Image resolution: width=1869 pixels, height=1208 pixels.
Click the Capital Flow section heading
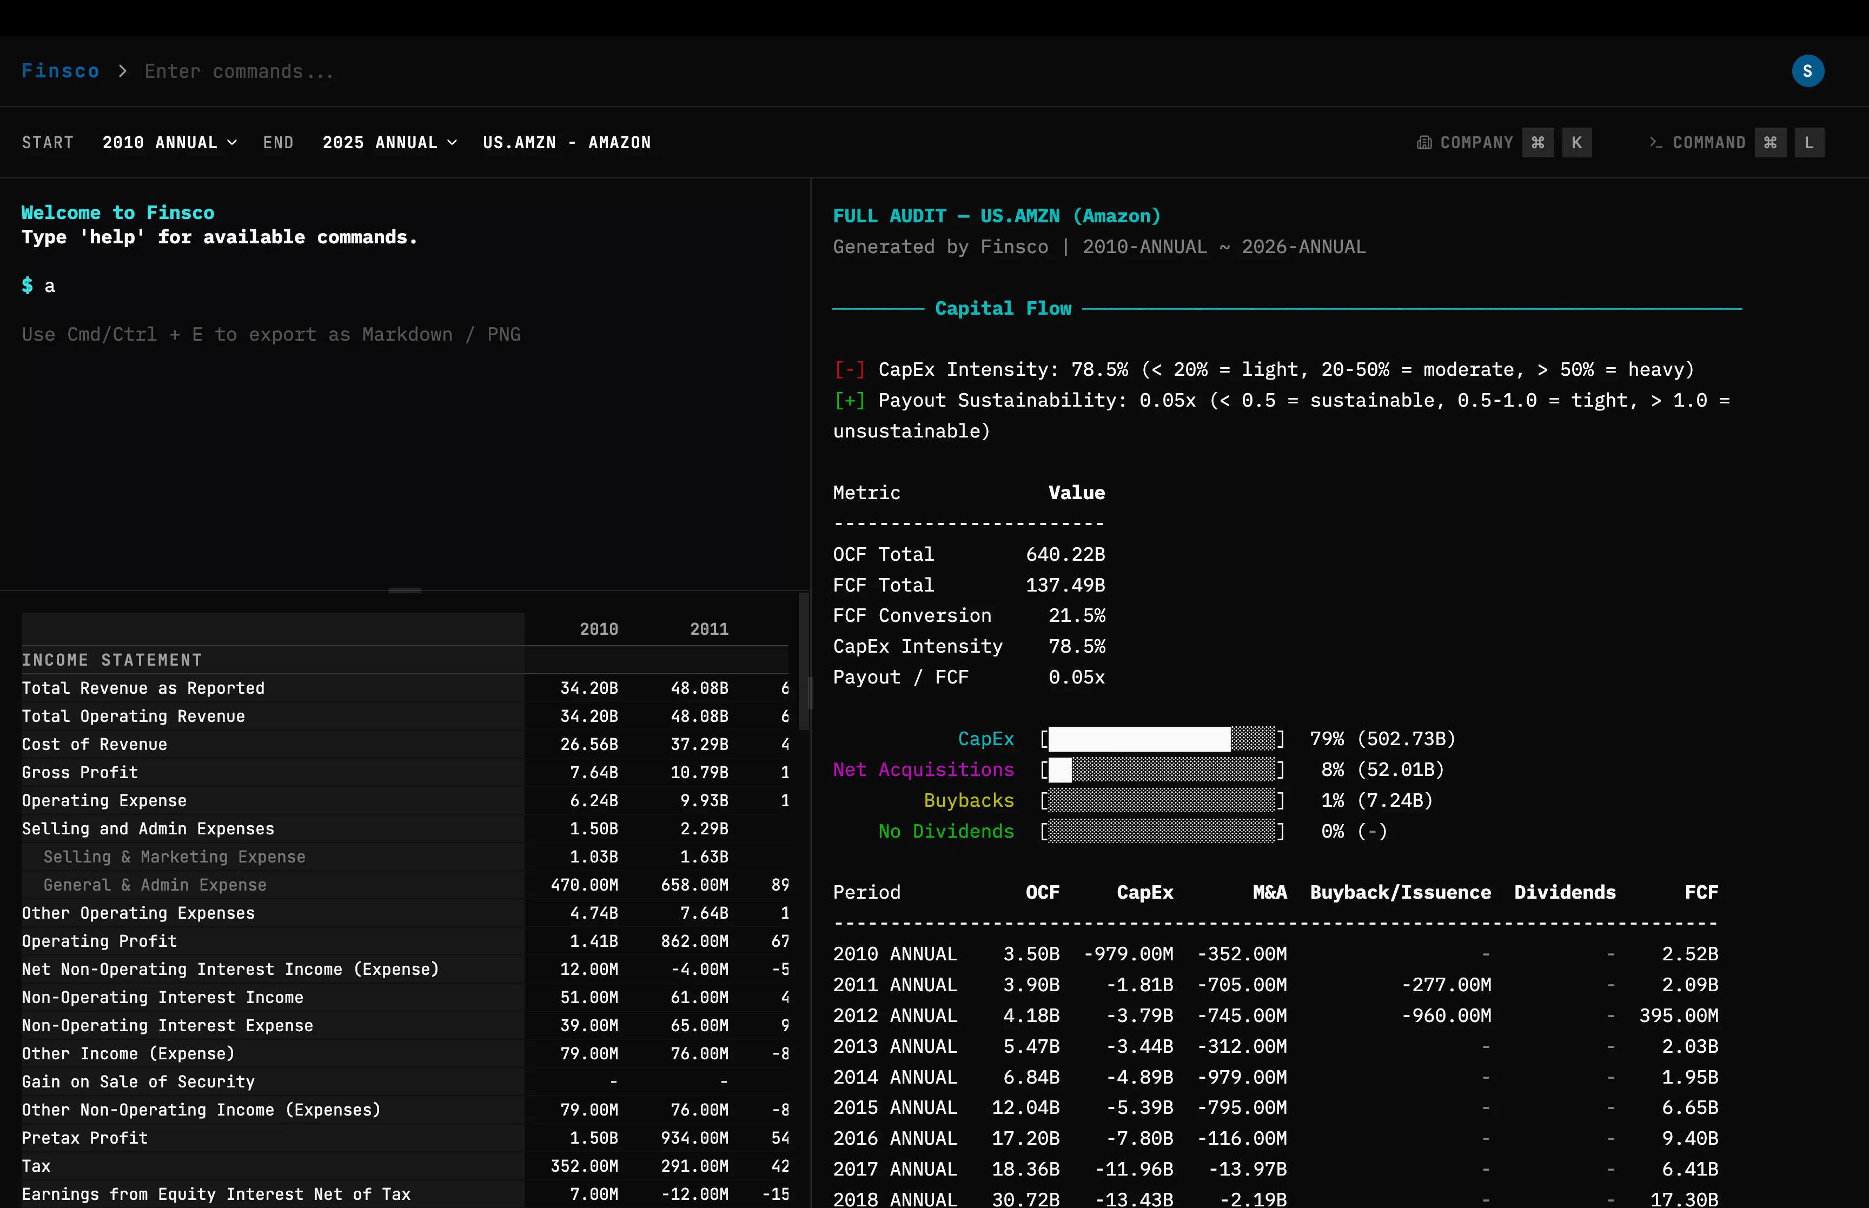(1003, 308)
